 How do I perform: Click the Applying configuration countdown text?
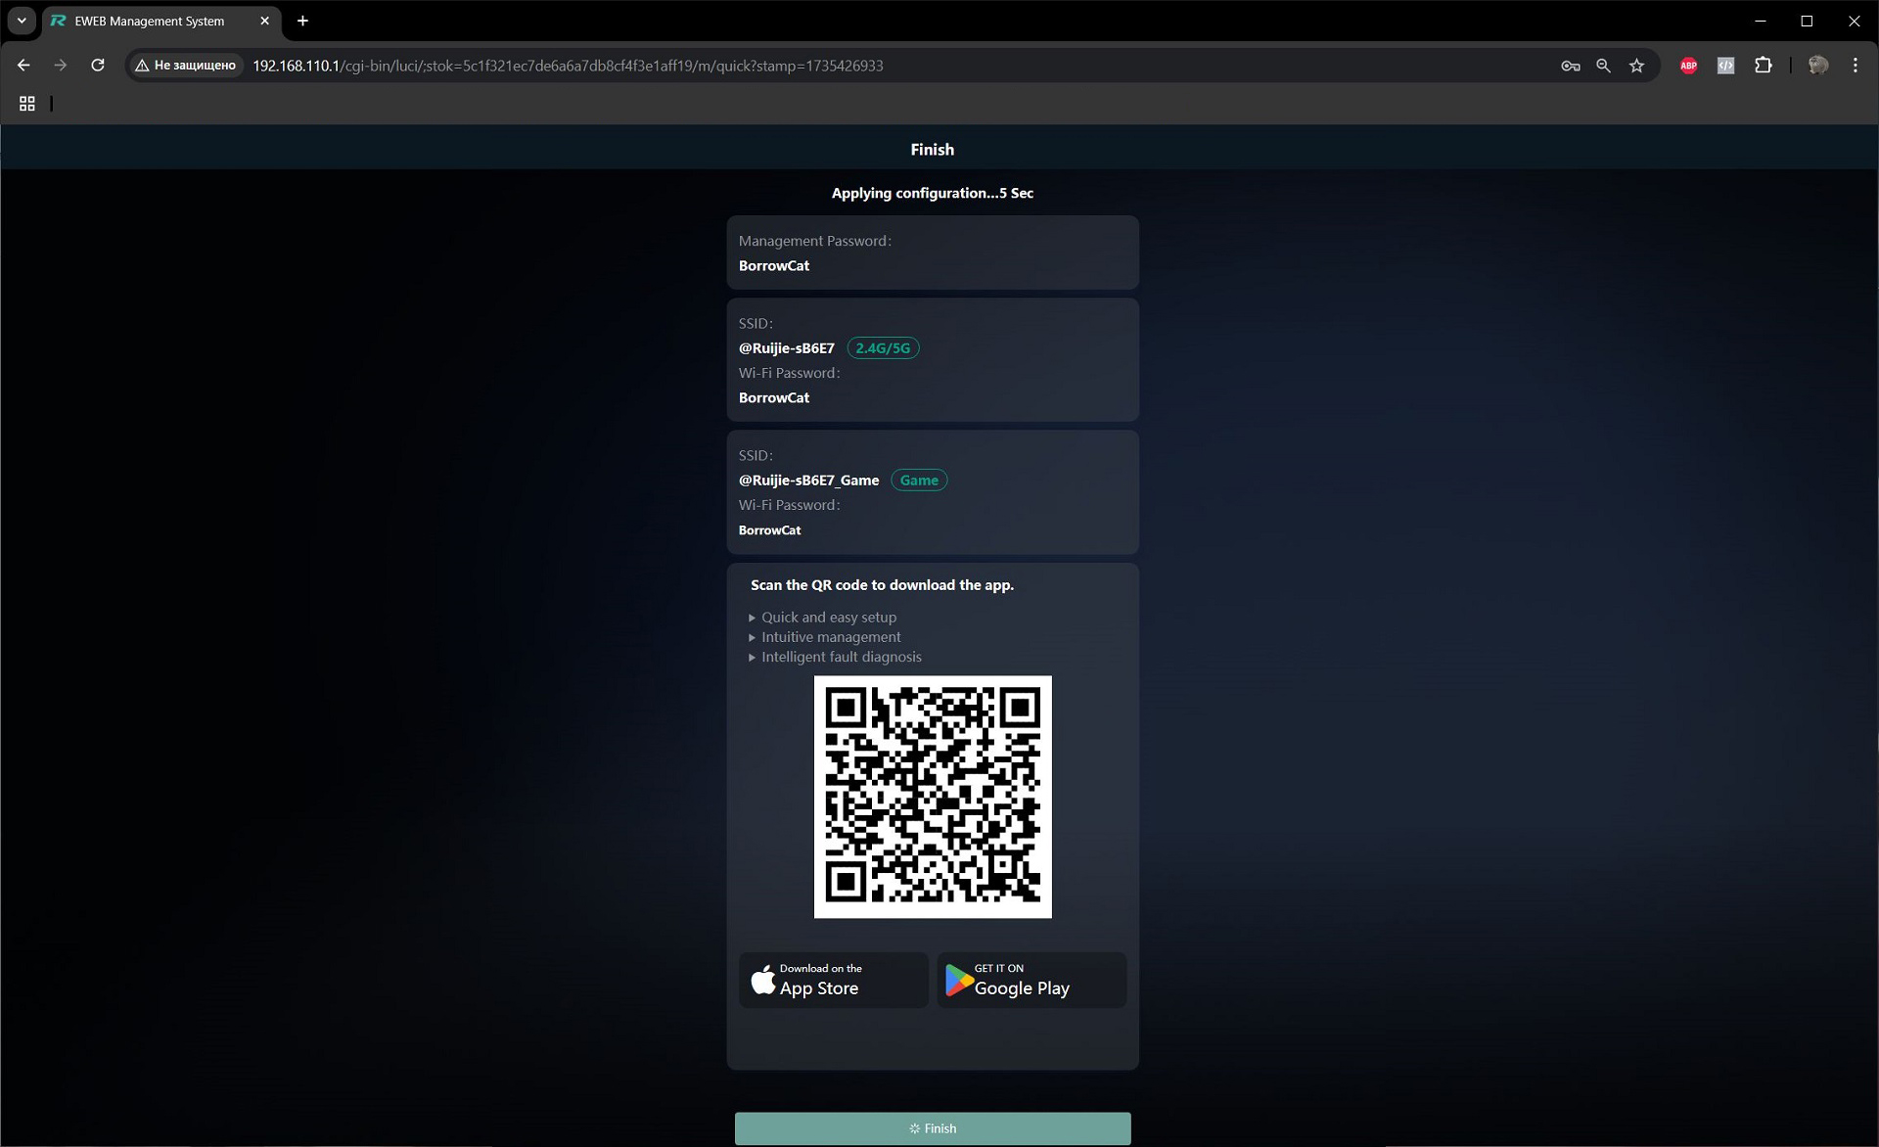(x=933, y=193)
